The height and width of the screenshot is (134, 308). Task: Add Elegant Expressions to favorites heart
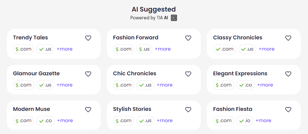(x=288, y=74)
